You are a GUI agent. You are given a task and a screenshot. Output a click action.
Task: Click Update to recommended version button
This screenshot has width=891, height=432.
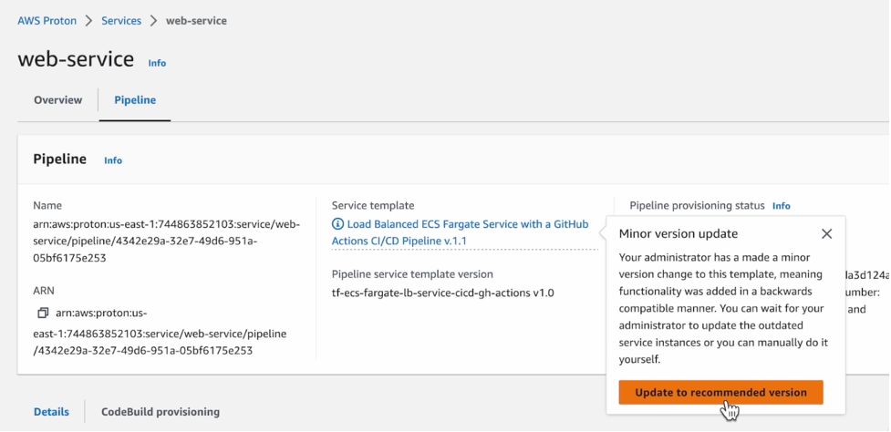[720, 393]
